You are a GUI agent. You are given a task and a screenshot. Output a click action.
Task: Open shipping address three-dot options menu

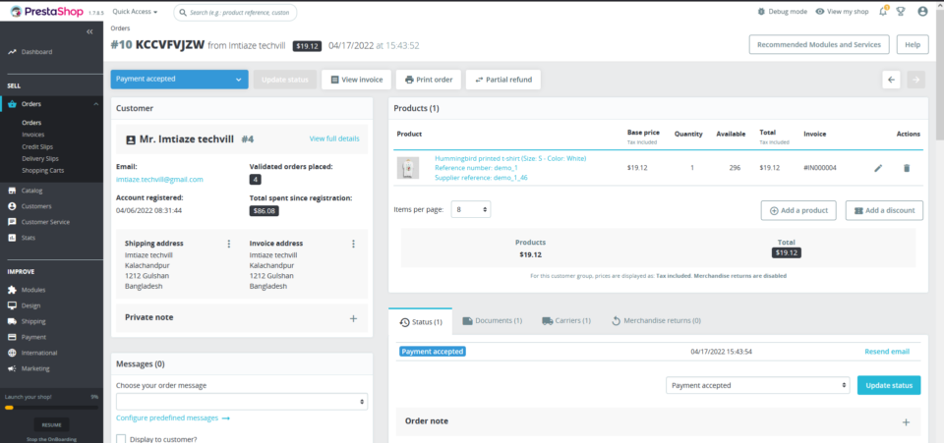coord(229,244)
